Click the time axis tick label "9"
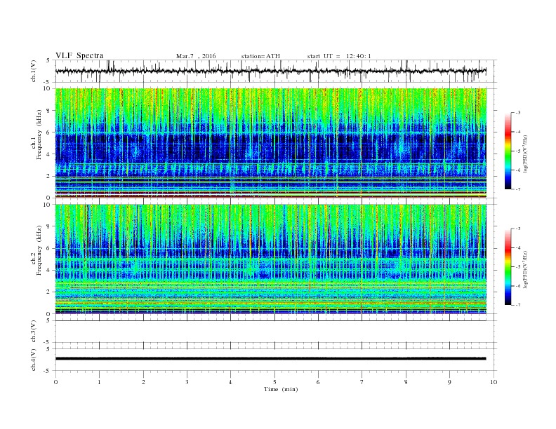The image size is (556, 429). [x=449, y=382]
